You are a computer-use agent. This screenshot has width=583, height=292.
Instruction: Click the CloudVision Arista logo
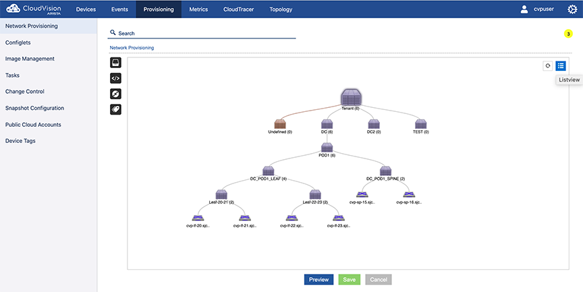pos(34,9)
